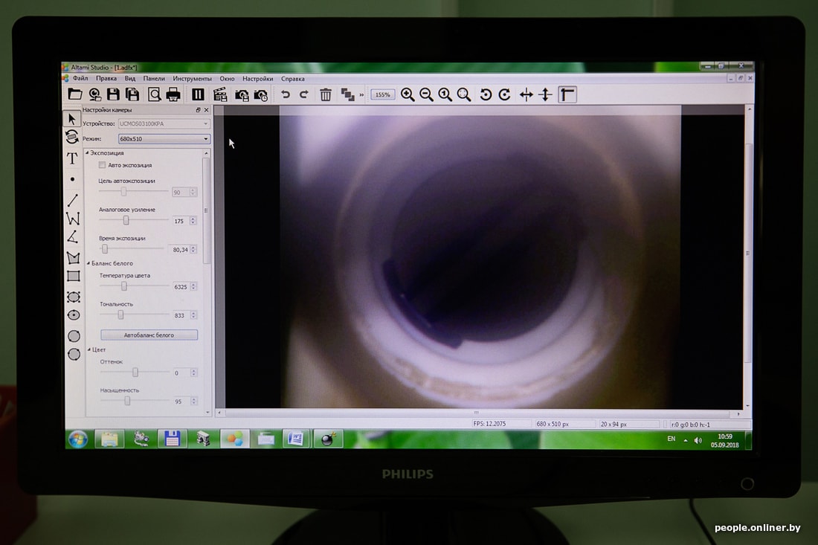Flip image horizontally using toolbar icon
Viewport: 818px width, 545px height.
(x=526, y=94)
